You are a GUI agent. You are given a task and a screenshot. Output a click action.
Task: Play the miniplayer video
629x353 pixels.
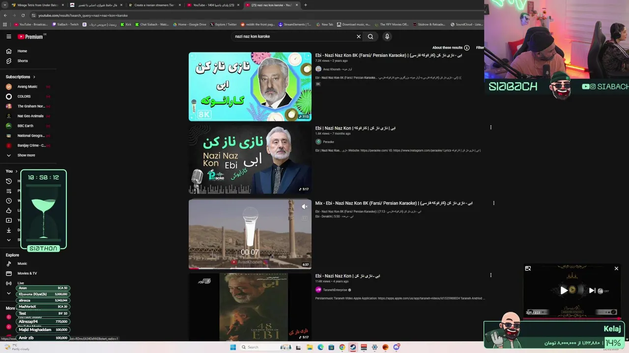[x=564, y=290]
